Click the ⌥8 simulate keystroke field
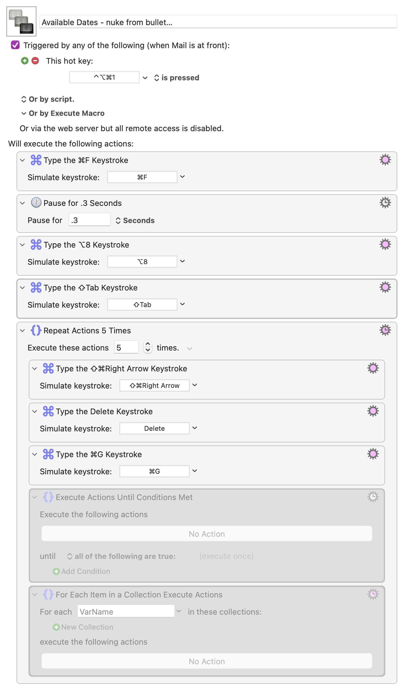Viewport: 404px width, 690px height. [x=142, y=262]
